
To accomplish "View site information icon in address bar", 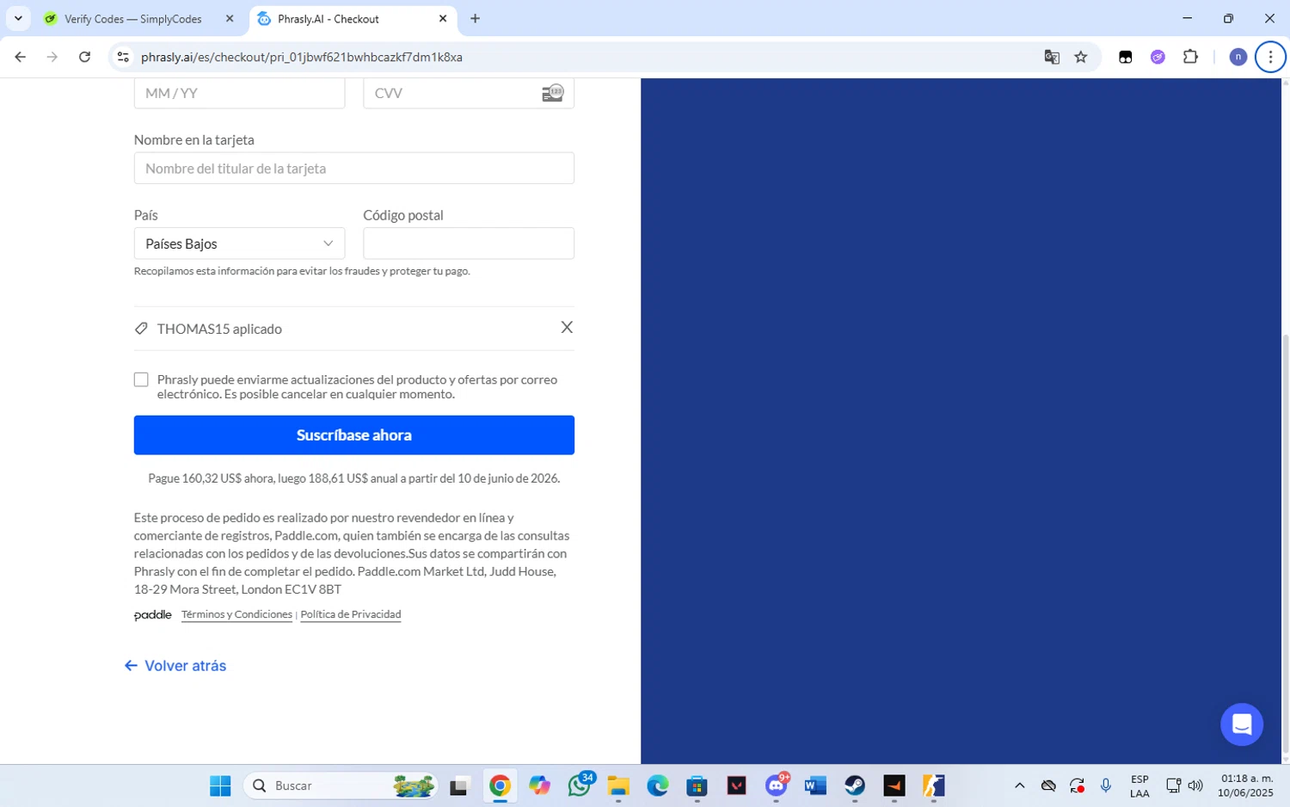I will pos(123,57).
